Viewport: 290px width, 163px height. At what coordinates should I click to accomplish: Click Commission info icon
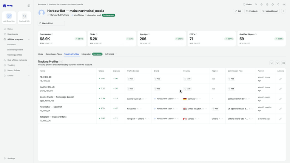pos(52,34)
